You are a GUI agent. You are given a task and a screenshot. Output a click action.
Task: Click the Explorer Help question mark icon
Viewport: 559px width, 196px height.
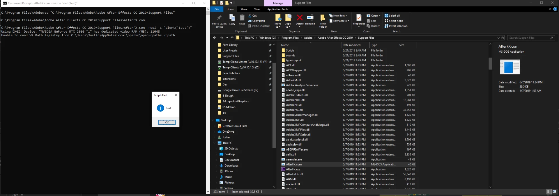pyautogui.click(x=555, y=9)
